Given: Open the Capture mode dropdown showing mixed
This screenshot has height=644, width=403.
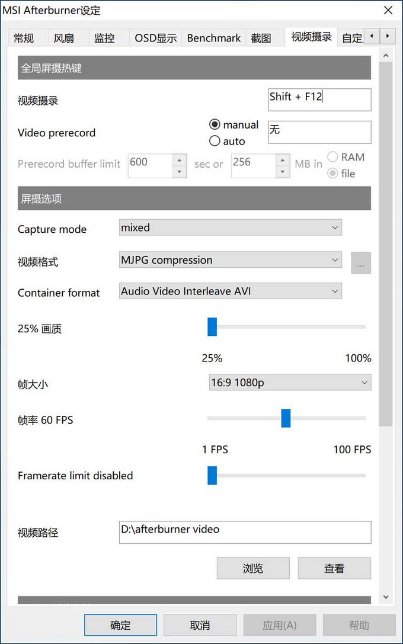Looking at the screenshot, I should [x=231, y=228].
